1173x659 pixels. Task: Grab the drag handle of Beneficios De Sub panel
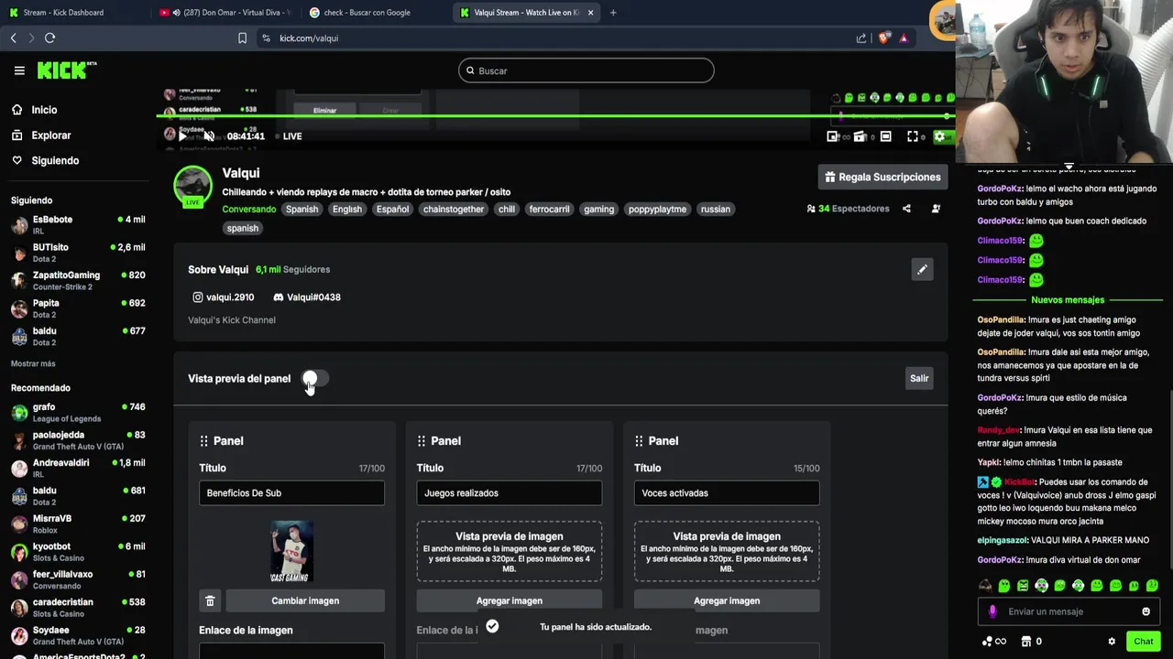[x=203, y=441]
